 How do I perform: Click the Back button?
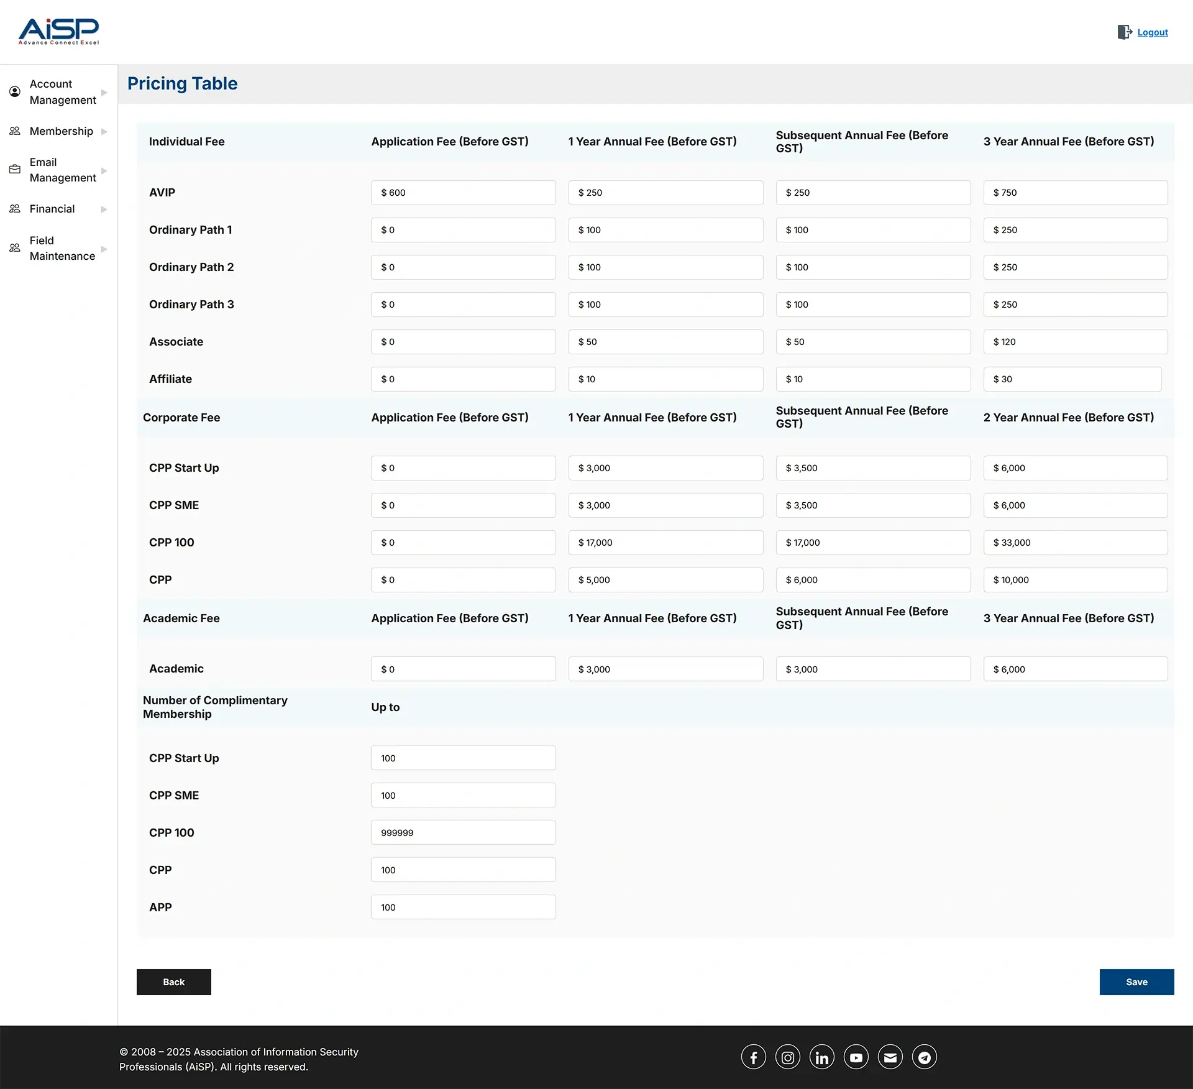point(173,981)
